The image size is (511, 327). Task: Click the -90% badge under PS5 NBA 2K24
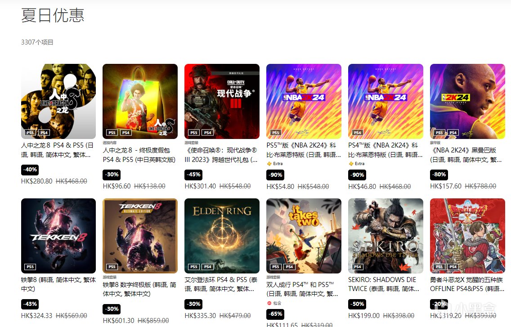coord(275,175)
